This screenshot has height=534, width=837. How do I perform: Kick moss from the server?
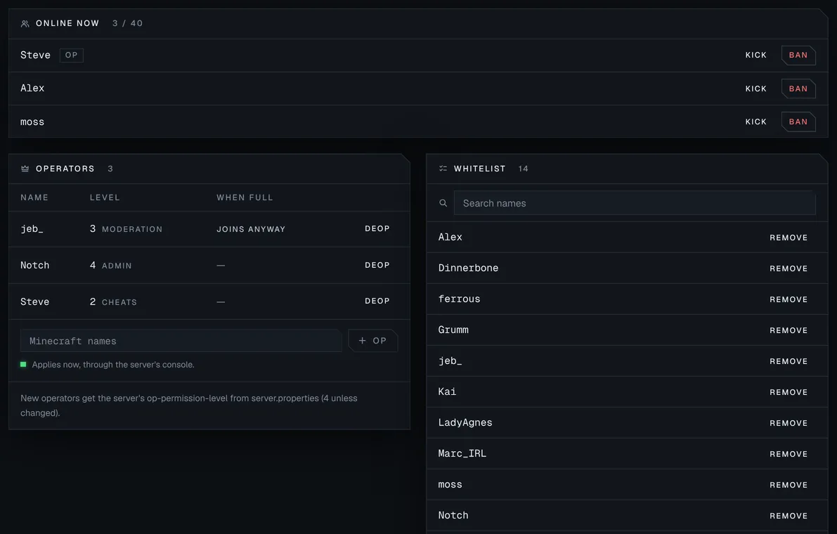coord(756,122)
